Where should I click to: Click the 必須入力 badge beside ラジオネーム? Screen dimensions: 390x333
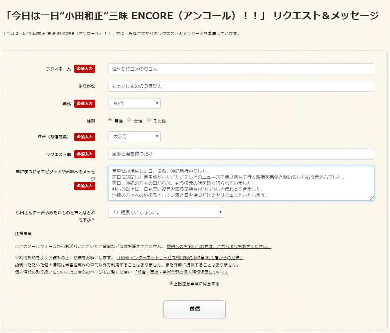pyautogui.click(x=85, y=69)
